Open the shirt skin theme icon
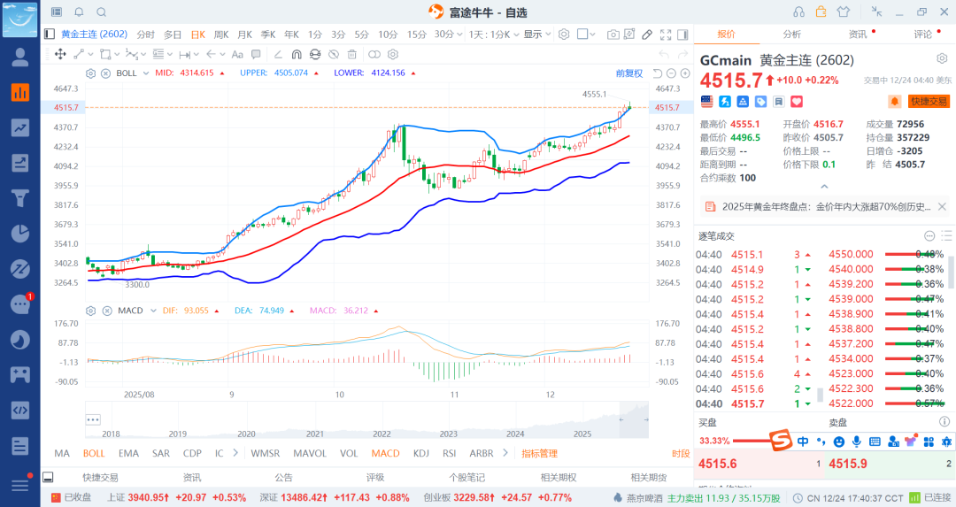This screenshot has width=956, height=507. pyautogui.click(x=844, y=12)
